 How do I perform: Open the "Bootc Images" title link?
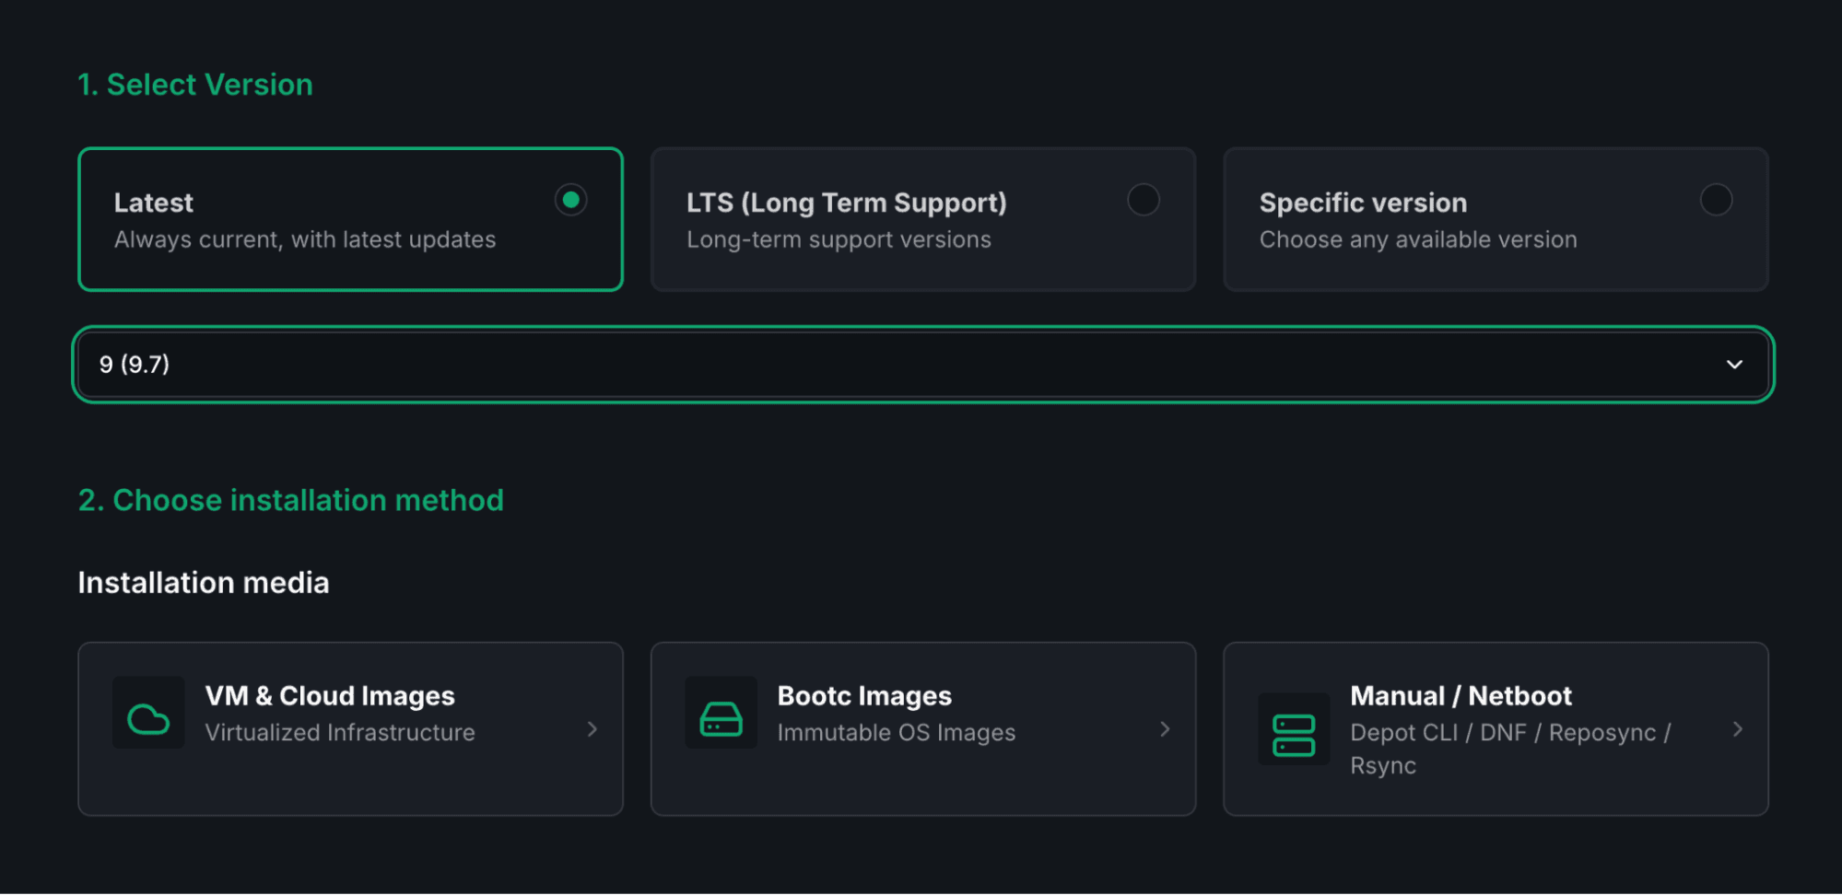coord(864,696)
